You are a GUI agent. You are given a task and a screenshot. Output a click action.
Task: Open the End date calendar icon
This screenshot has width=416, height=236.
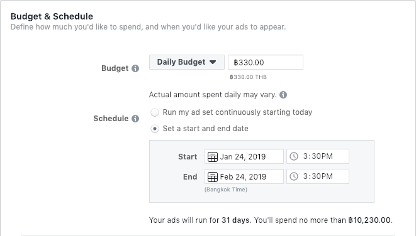click(x=213, y=177)
